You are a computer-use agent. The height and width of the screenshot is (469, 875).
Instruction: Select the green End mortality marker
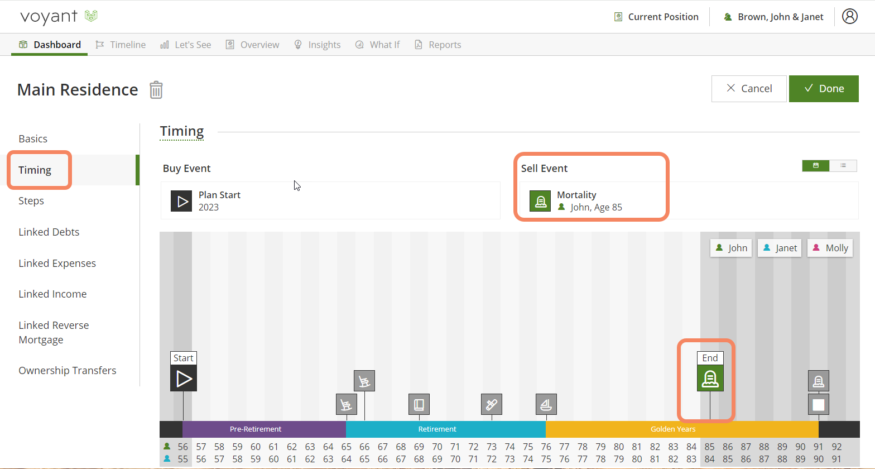pos(710,378)
